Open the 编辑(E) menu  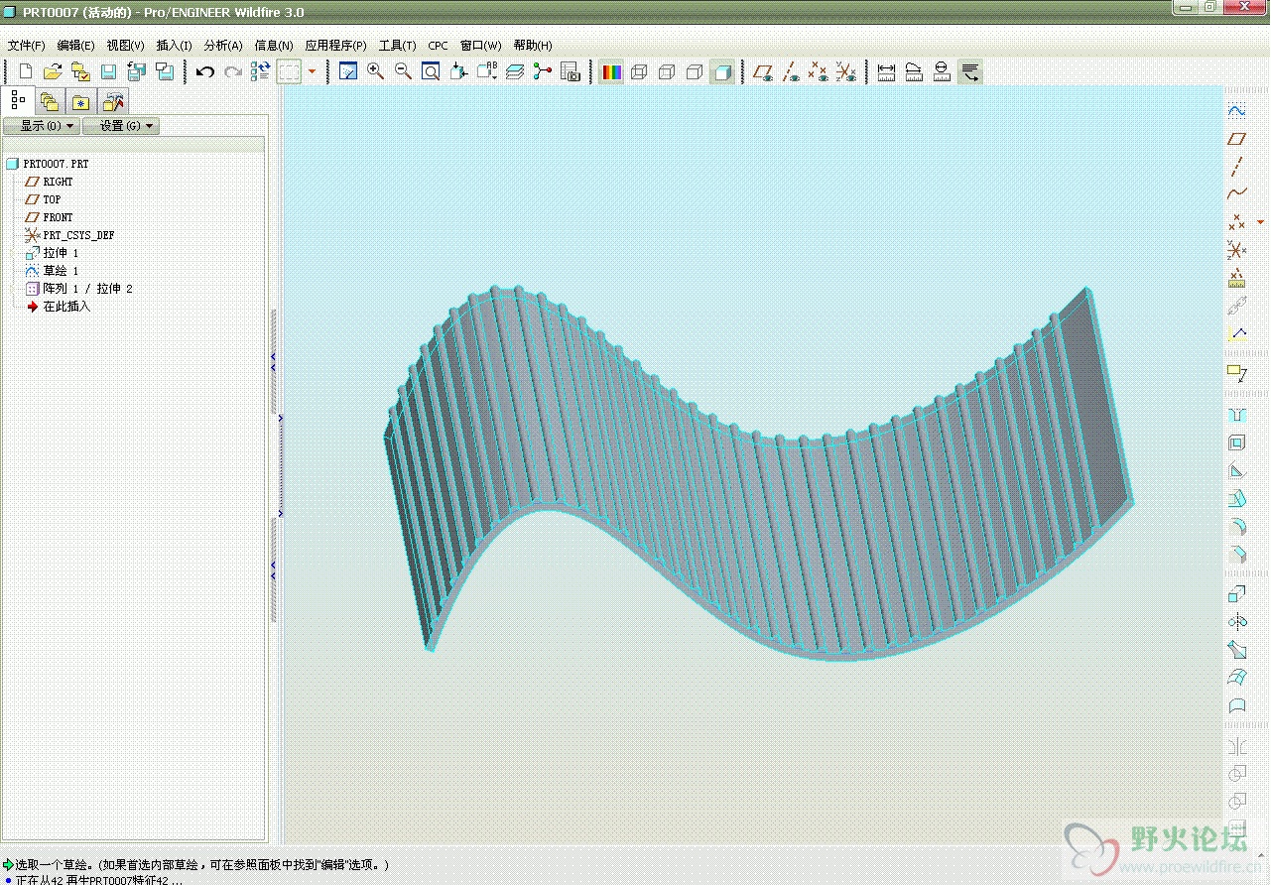pos(76,46)
